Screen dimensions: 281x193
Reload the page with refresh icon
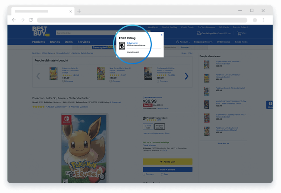point(31,20)
